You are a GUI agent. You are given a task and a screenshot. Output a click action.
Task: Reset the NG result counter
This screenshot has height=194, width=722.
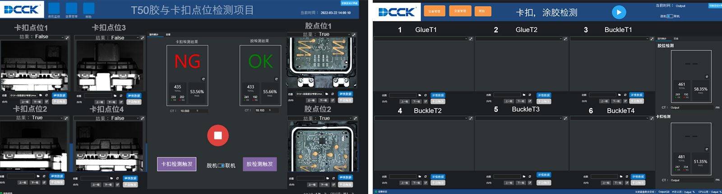(x=203, y=79)
